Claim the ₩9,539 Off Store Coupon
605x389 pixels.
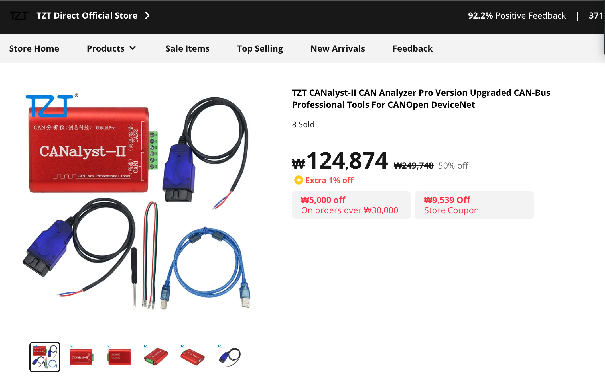[474, 205]
